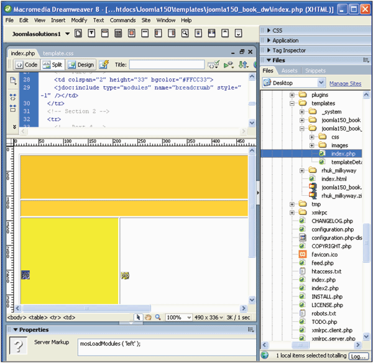This screenshot has height=363, width=373.
Task: Click the blank page icon in Joomlasolutions1 insert bar
Action: 78,34
